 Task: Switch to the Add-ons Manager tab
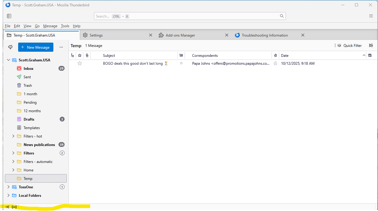193,35
